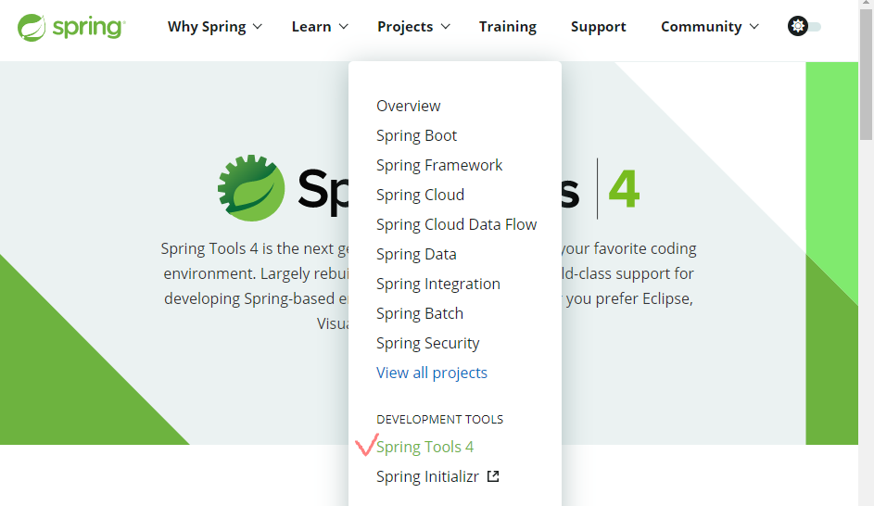
Task: Click the large green 4 in banner
Action: click(x=624, y=189)
